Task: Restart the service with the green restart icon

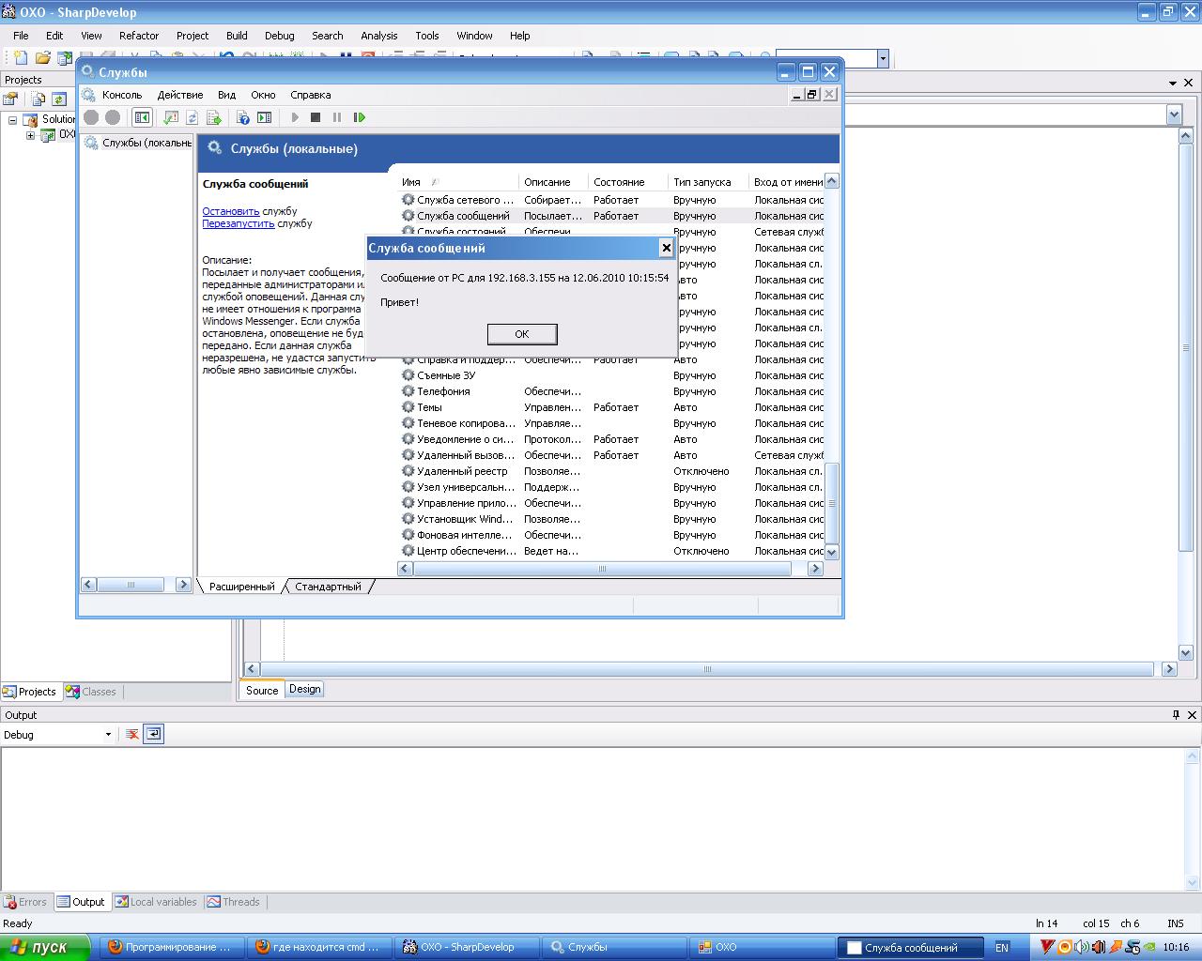Action: [x=359, y=117]
